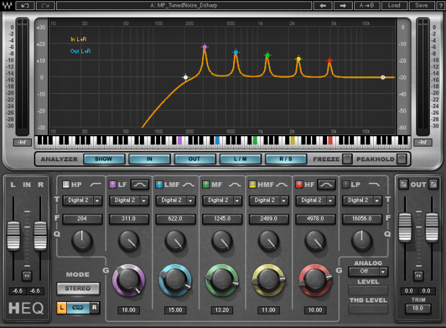Undo the last change with the undo arrow

click(25, 5)
